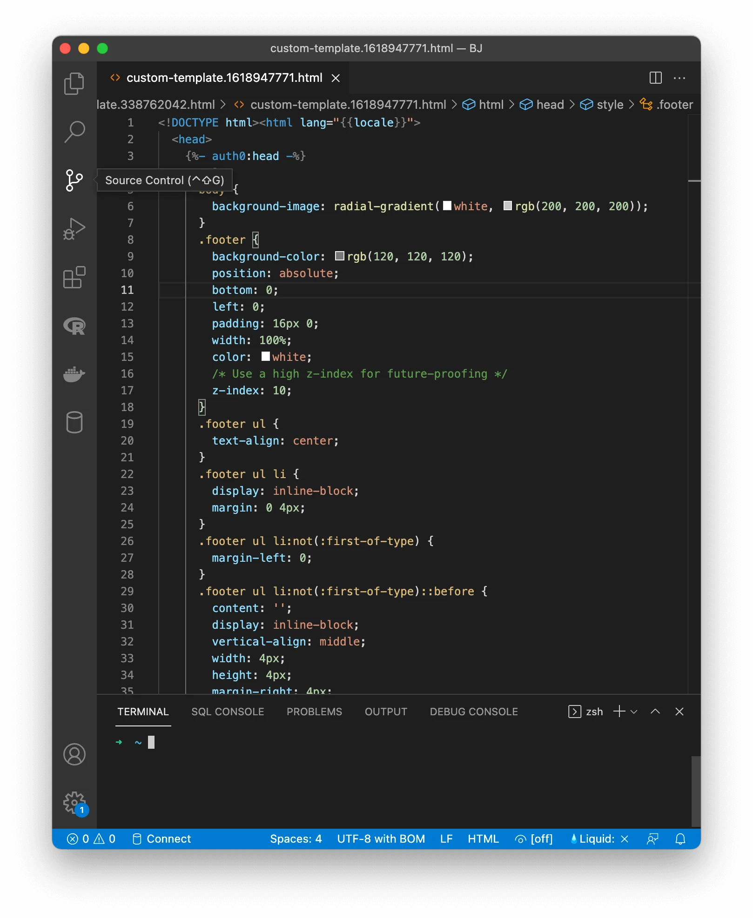This screenshot has width=753, height=918.
Task: Switch to the OUTPUT tab
Action: pos(386,712)
